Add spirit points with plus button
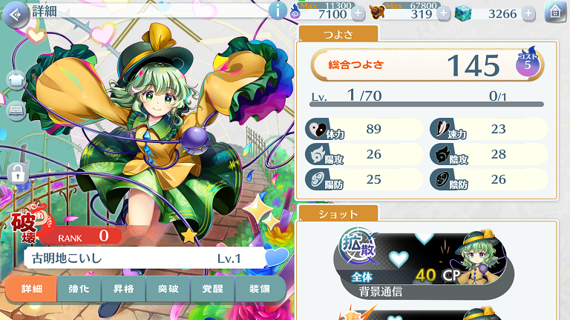 [x=358, y=13]
